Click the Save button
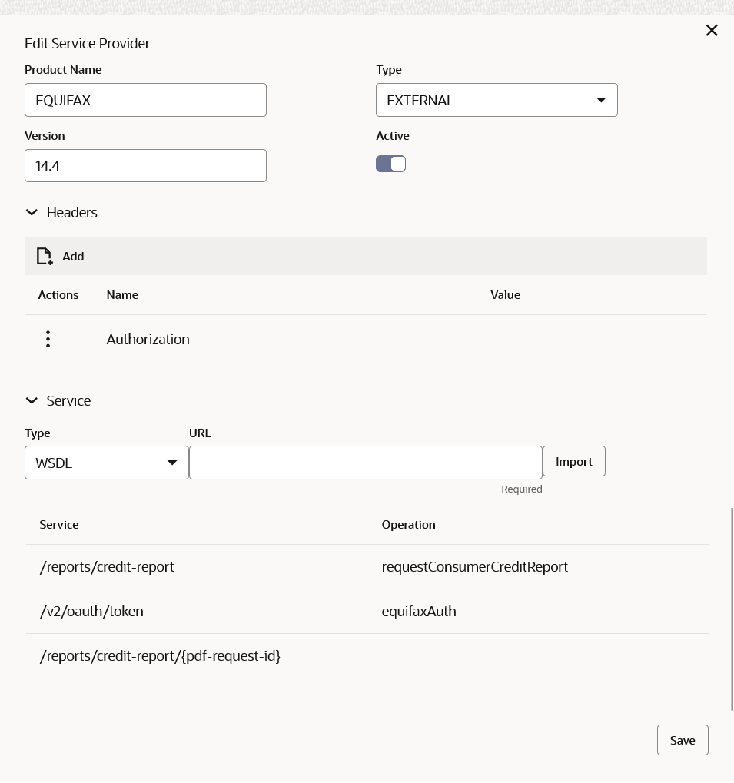 [682, 740]
